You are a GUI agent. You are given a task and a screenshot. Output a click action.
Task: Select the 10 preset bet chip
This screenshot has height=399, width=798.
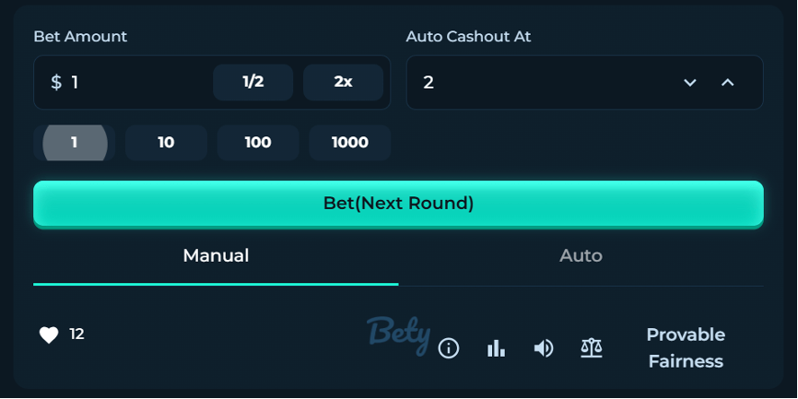point(166,143)
